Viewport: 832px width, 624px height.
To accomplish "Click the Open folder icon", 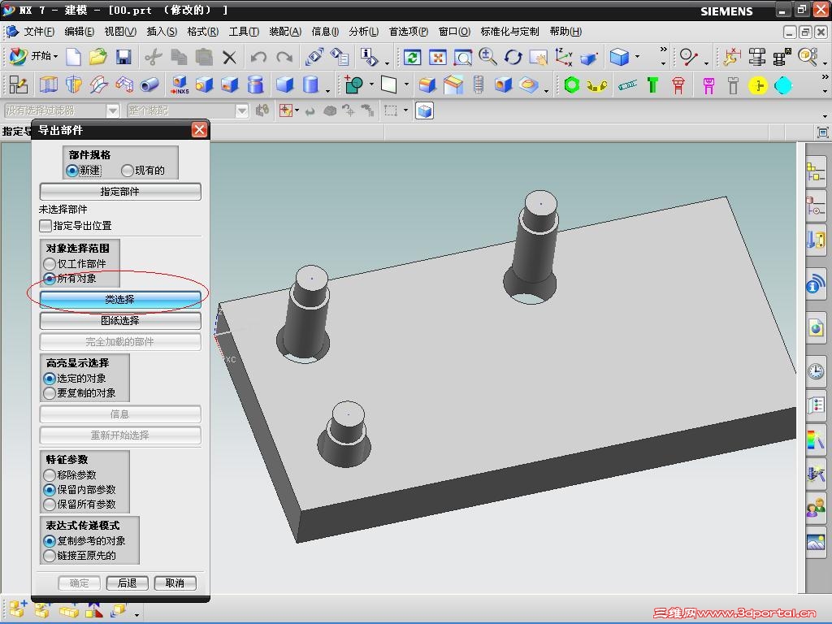I will click(98, 57).
